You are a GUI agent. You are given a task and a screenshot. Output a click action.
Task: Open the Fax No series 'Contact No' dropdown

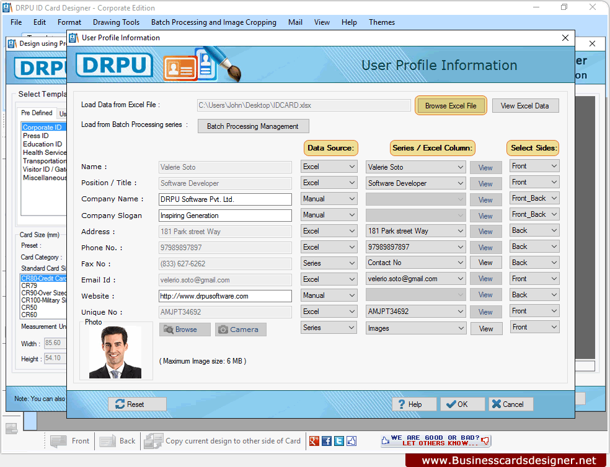(415, 263)
